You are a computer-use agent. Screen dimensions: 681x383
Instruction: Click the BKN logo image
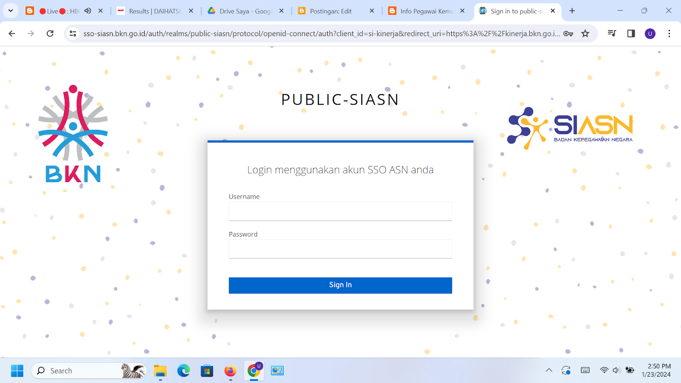pyautogui.click(x=73, y=134)
